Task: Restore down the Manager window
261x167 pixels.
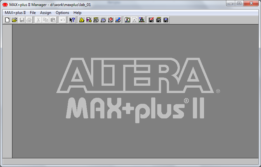Action: (x=239, y=3)
